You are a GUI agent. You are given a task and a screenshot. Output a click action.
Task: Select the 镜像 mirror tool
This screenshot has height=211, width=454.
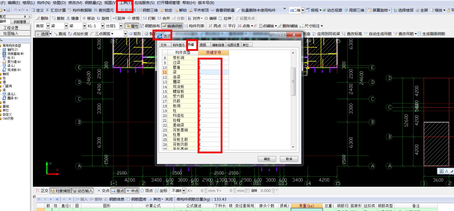tap(72, 18)
